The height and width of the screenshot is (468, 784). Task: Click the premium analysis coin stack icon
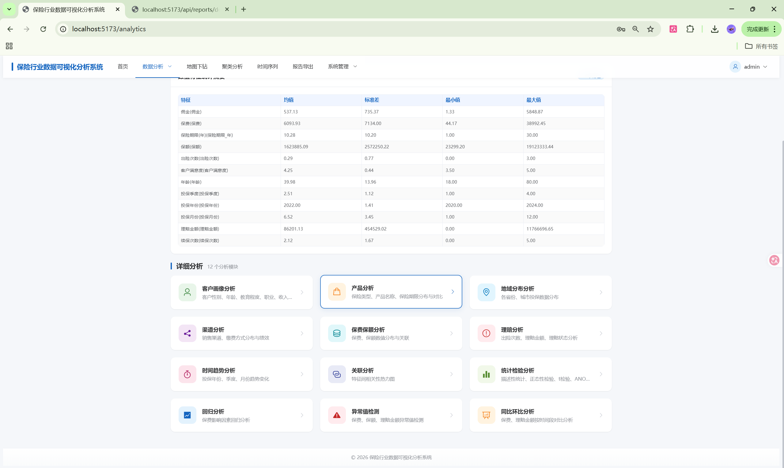[x=337, y=333]
